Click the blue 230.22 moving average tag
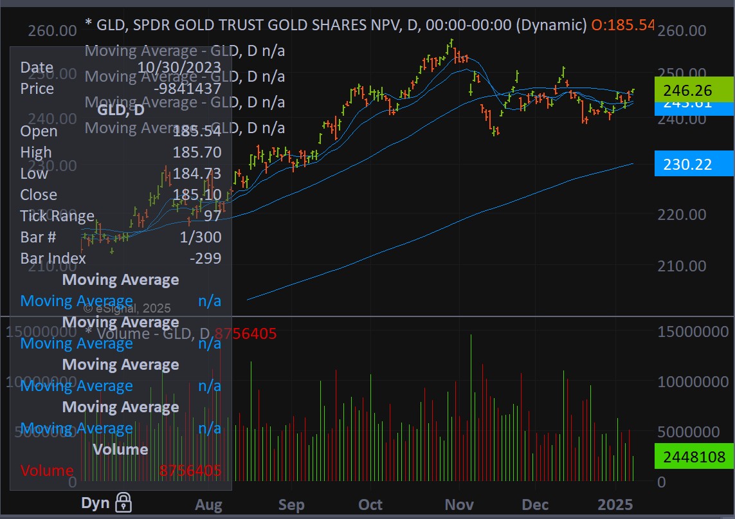735x519 pixels. tap(694, 163)
